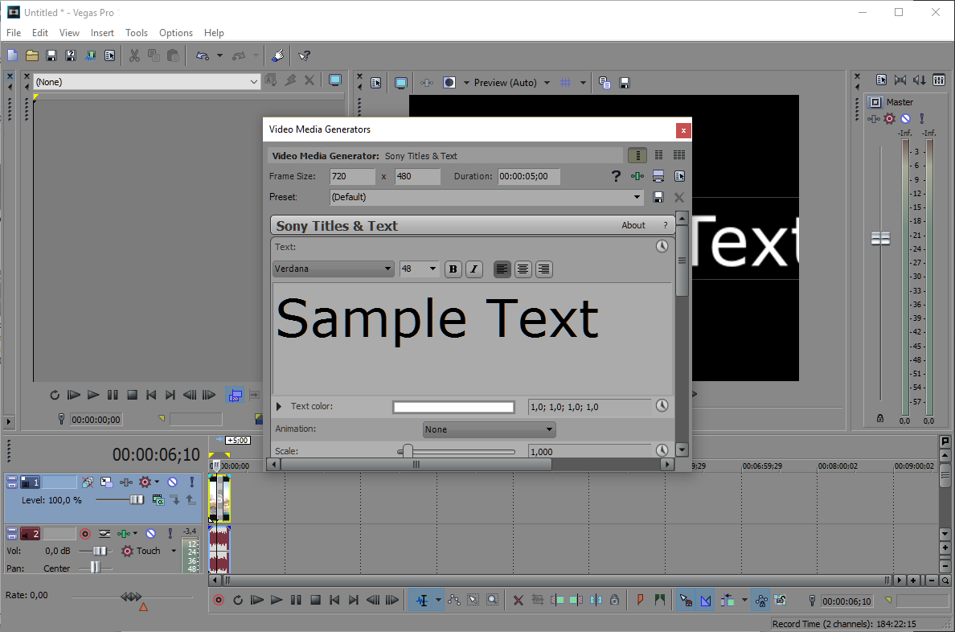
Task: Save the project with the floppy icon
Action: (x=51, y=55)
